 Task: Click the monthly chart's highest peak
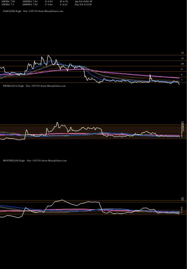pos(62,200)
